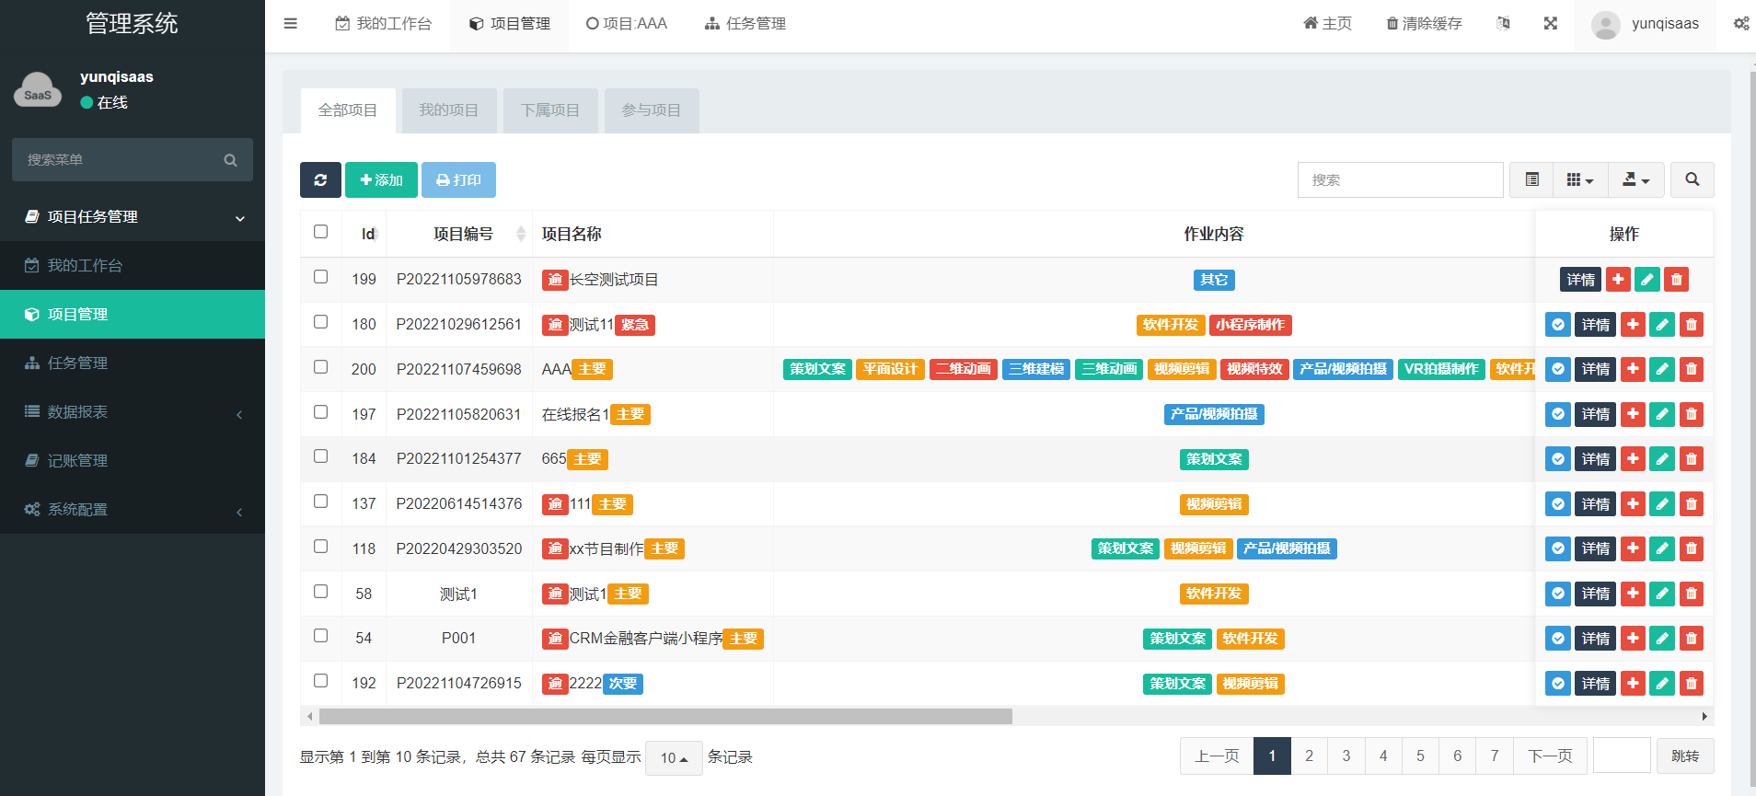Click the blue check icon in AAA row
1756x796 pixels.
coord(1558,370)
